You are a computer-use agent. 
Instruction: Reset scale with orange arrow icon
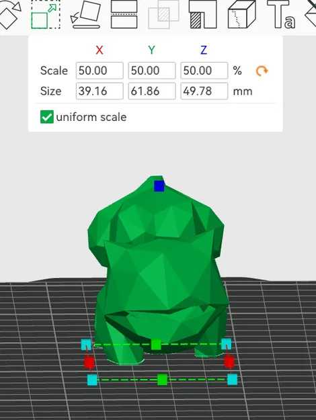tap(262, 71)
